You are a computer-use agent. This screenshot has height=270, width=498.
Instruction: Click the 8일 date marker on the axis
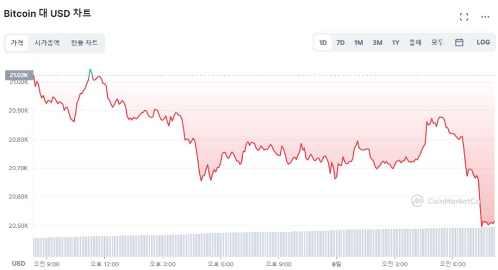coord(336,264)
